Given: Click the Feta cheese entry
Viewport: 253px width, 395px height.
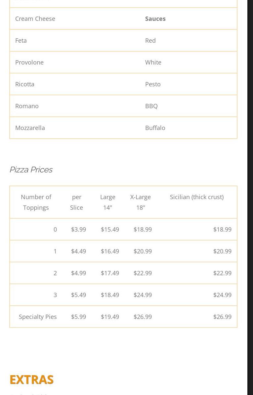Looking at the screenshot, I should 21,40.
